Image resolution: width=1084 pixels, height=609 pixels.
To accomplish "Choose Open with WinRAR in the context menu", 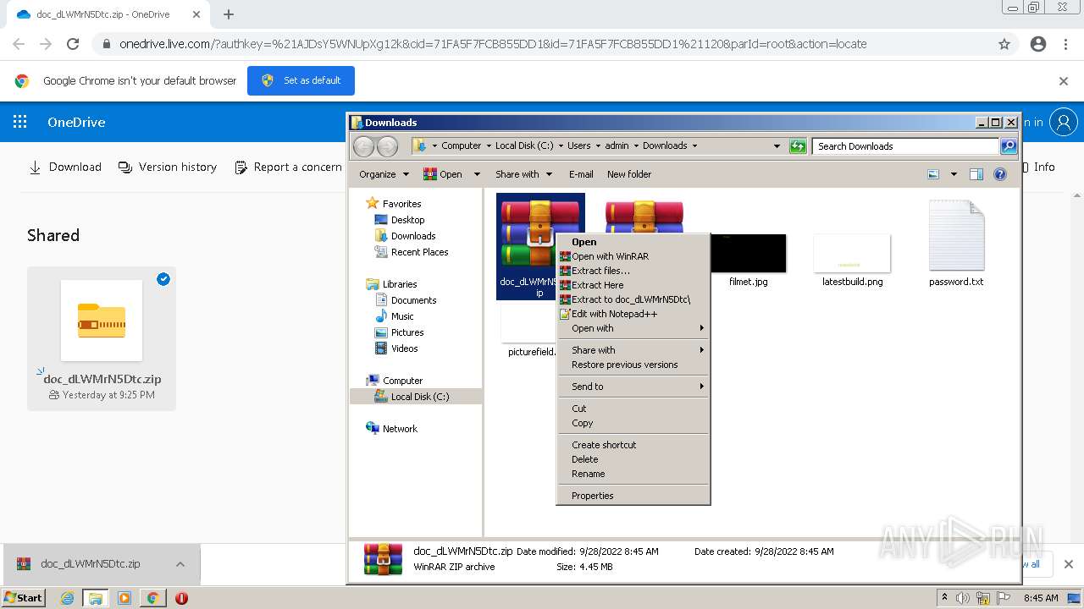I will (633, 256).
